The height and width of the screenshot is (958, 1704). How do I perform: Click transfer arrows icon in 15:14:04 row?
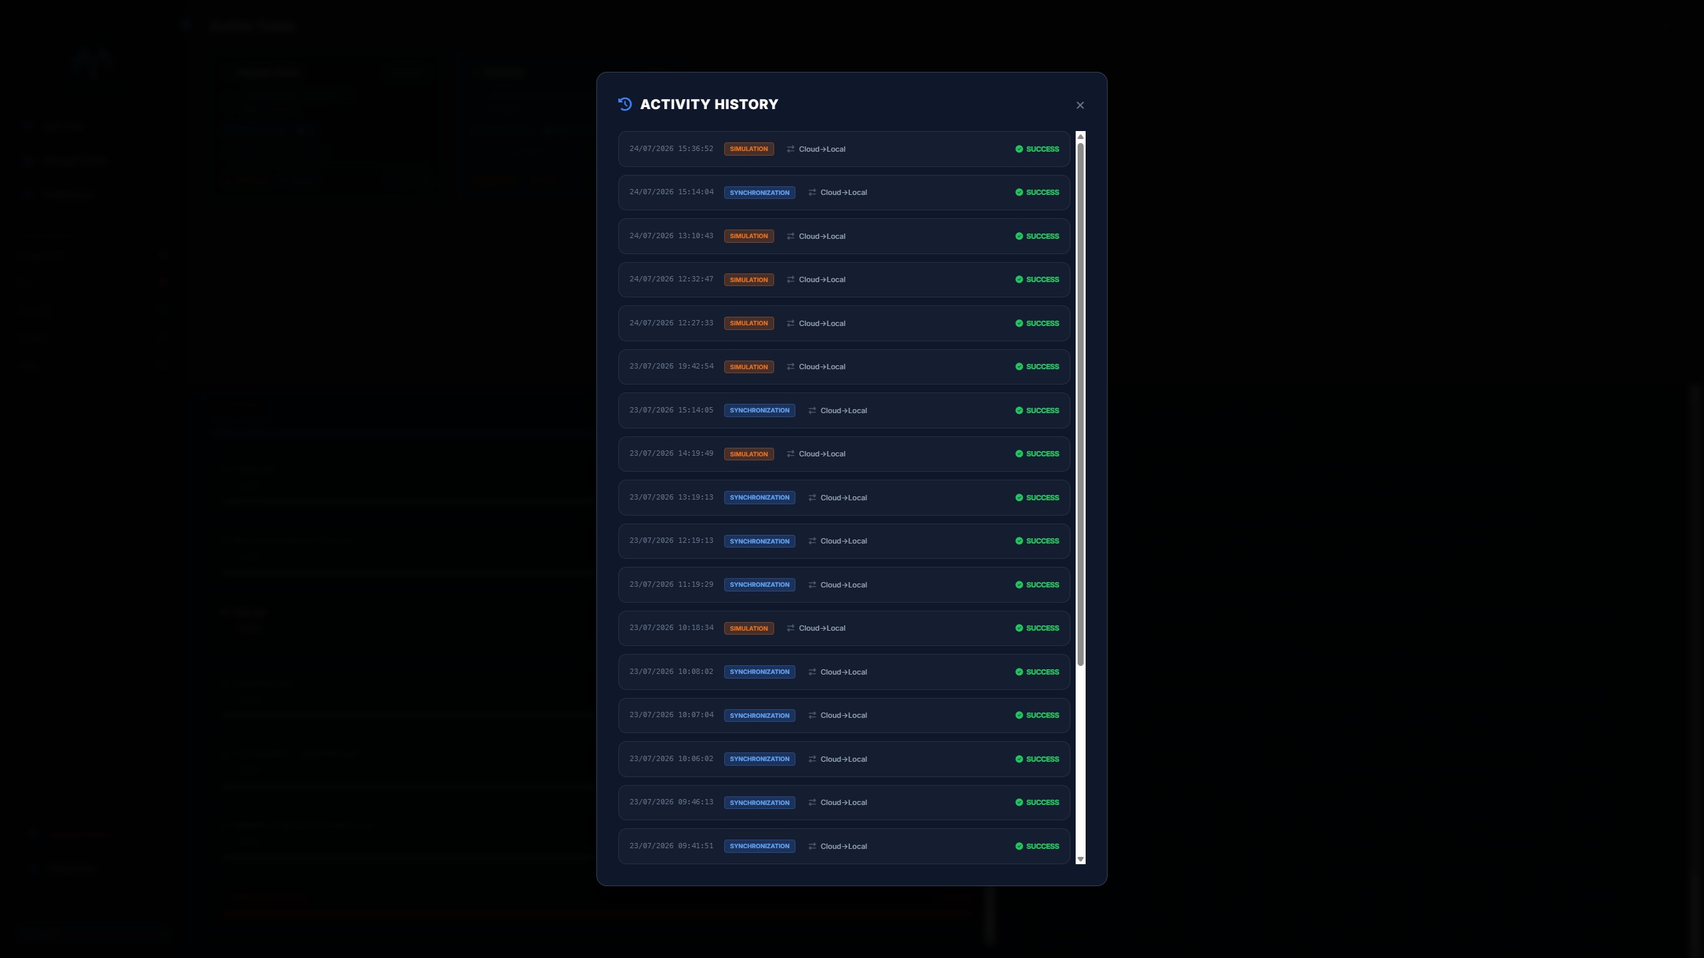[x=812, y=192]
